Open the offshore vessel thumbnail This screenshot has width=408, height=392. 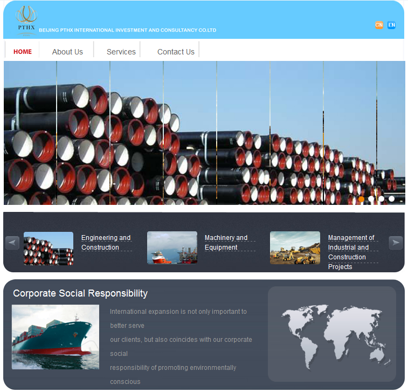[172, 247]
